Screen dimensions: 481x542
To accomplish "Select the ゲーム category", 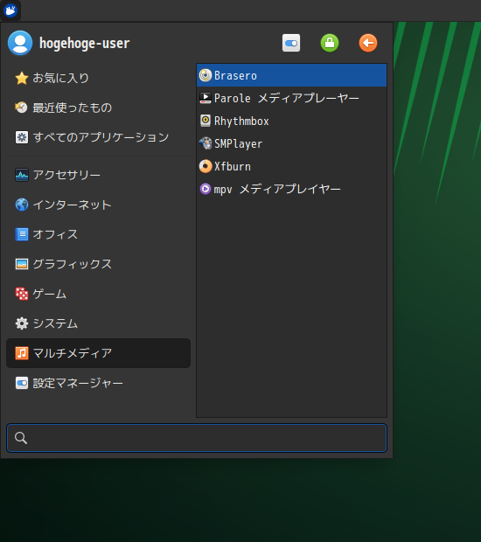I will click(x=98, y=294).
